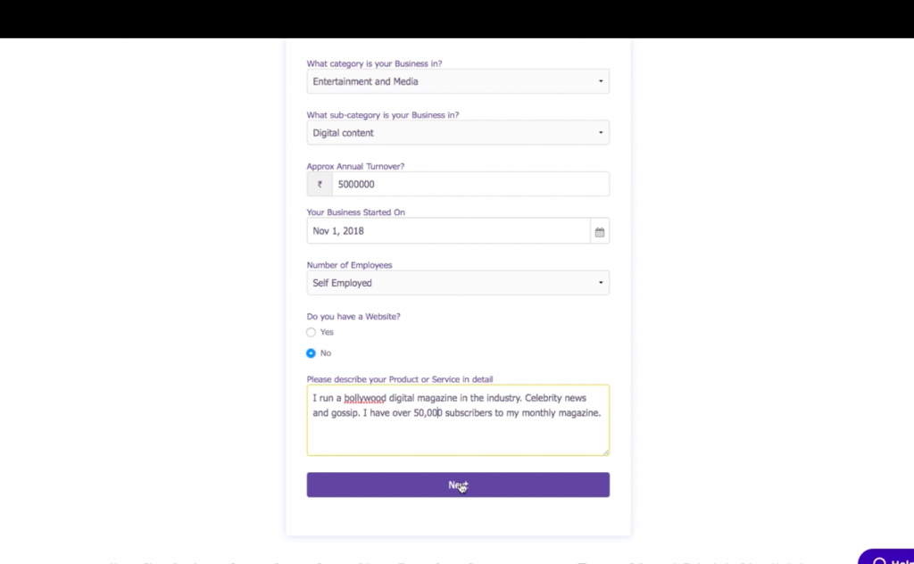Select the No website radio button
914x564 pixels.
[x=312, y=353]
